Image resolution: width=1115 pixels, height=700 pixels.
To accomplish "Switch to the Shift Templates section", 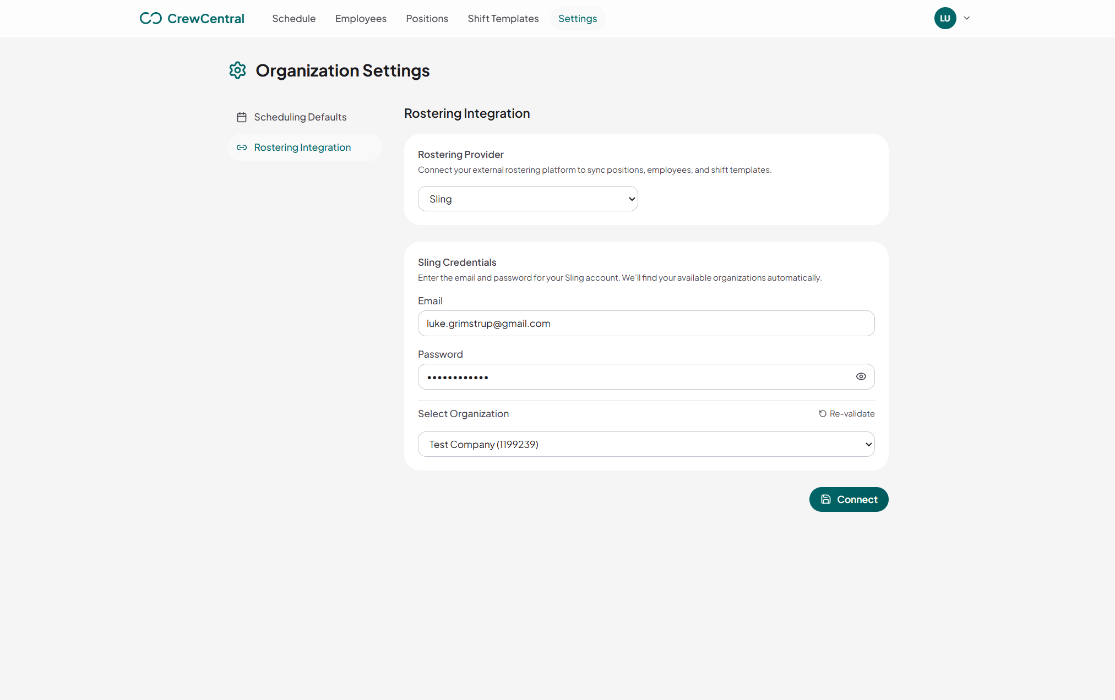I will (x=503, y=18).
